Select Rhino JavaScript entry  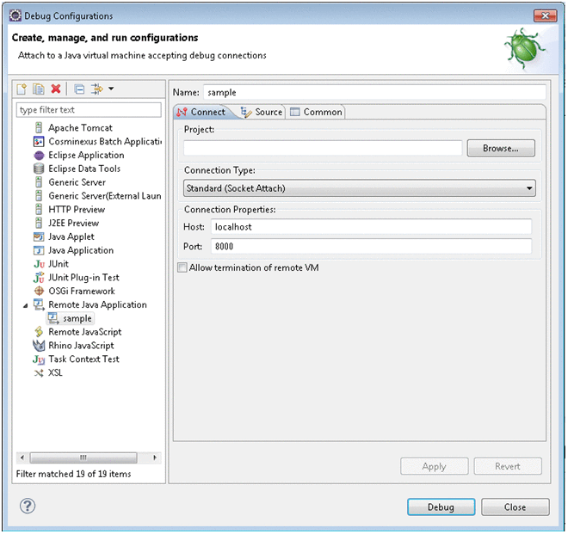(x=81, y=346)
